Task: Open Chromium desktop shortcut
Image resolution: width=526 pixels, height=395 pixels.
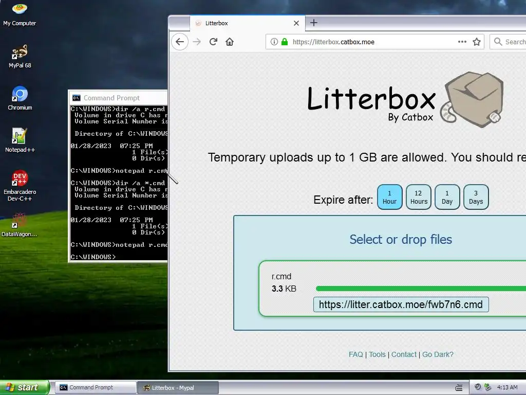Action: [20, 98]
